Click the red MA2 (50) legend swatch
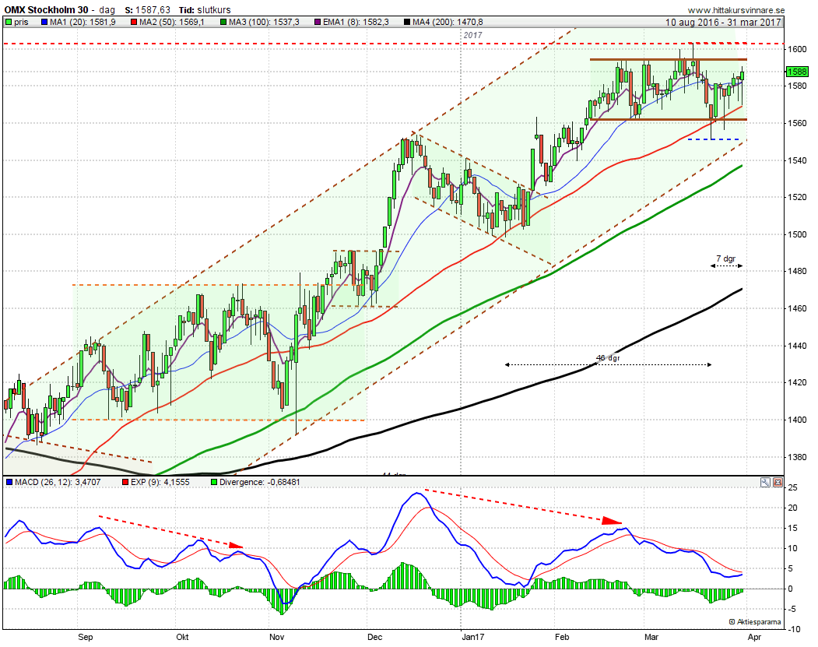 click(x=134, y=22)
